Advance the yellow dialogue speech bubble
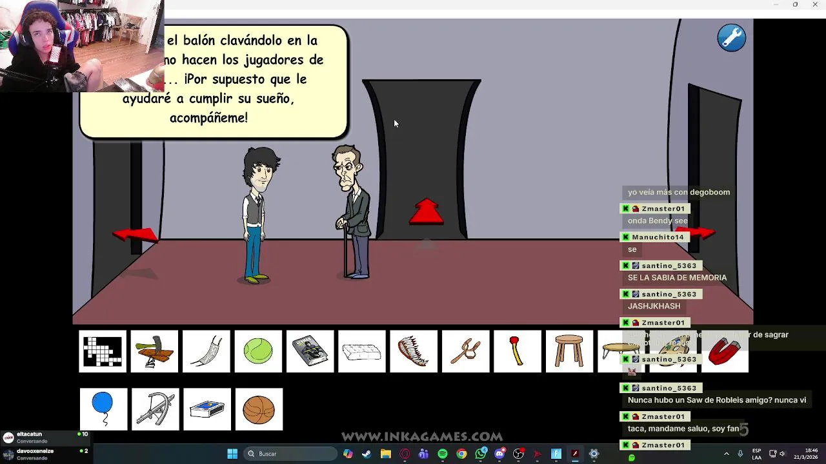 (x=214, y=81)
